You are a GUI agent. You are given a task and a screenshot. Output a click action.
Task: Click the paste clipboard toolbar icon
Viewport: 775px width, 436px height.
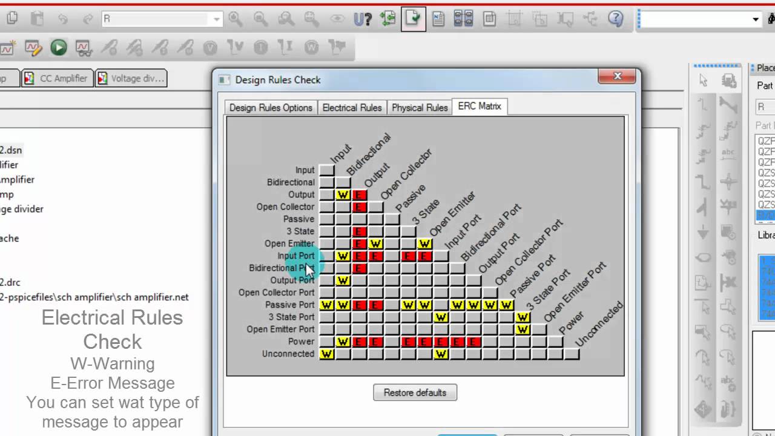37,19
